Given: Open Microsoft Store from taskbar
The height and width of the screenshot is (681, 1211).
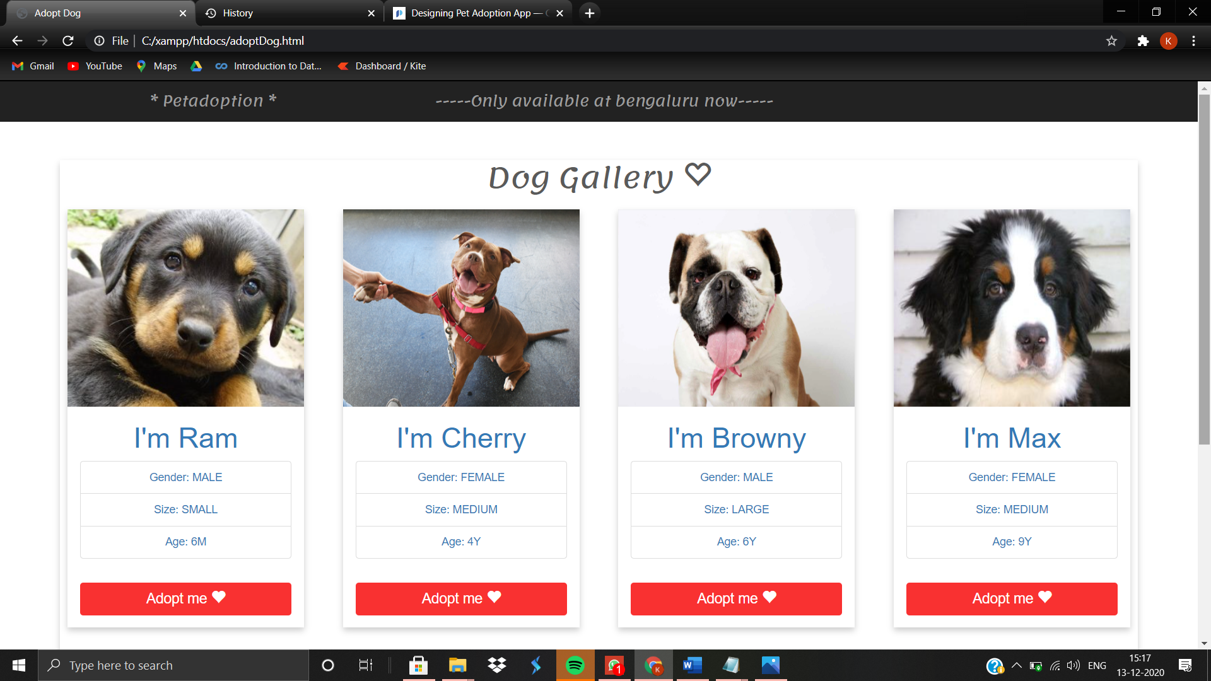Looking at the screenshot, I should [x=418, y=665].
